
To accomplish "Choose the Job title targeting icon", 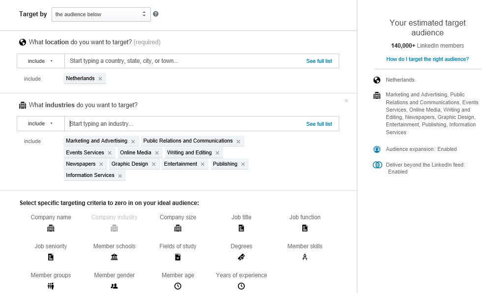I will (x=241, y=228).
